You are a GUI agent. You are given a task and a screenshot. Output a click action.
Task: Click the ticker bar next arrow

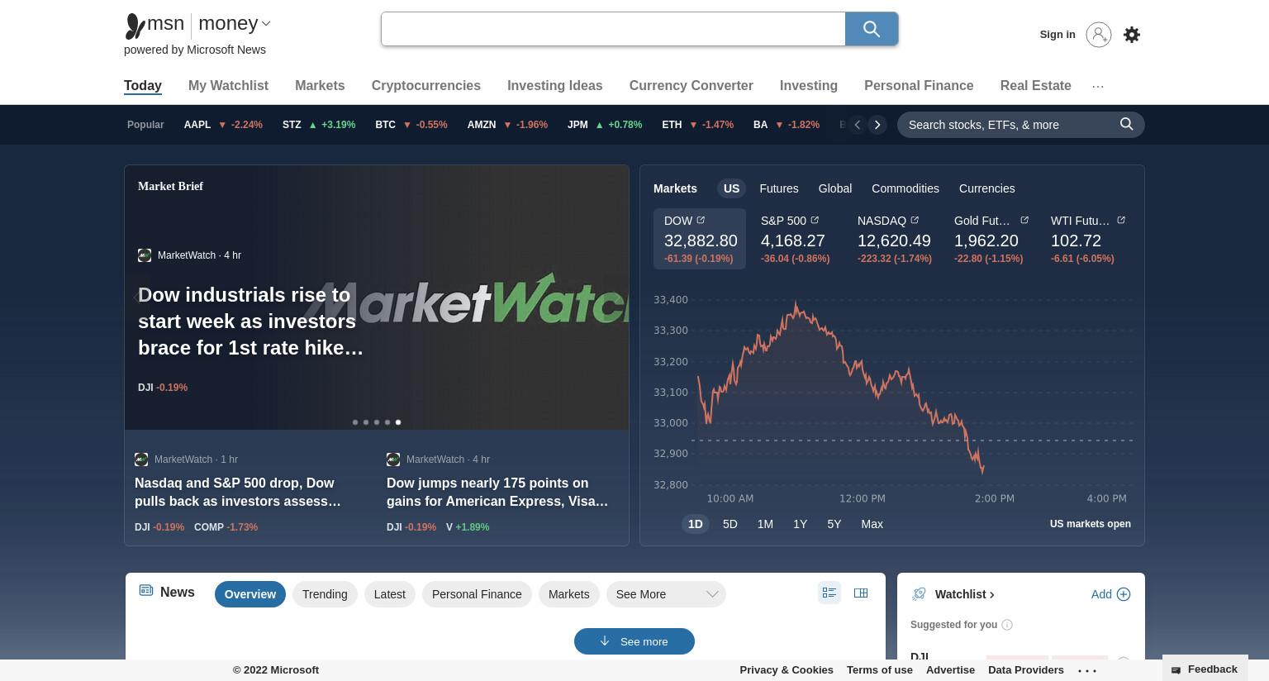coord(877,125)
